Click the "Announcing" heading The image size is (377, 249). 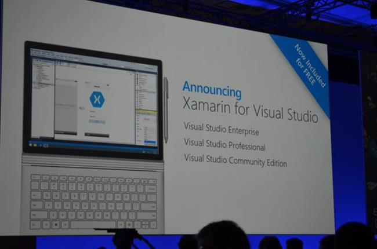point(212,90)
